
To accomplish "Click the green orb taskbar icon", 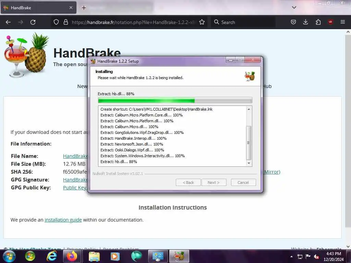I will pos(30,256).
